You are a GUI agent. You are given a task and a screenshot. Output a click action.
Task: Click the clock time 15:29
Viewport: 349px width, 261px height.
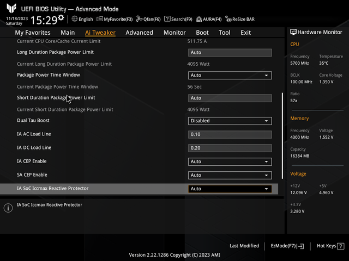pos(44,21)
